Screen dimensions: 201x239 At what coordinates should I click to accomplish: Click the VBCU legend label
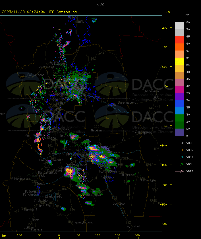click(x=190, y=164)
